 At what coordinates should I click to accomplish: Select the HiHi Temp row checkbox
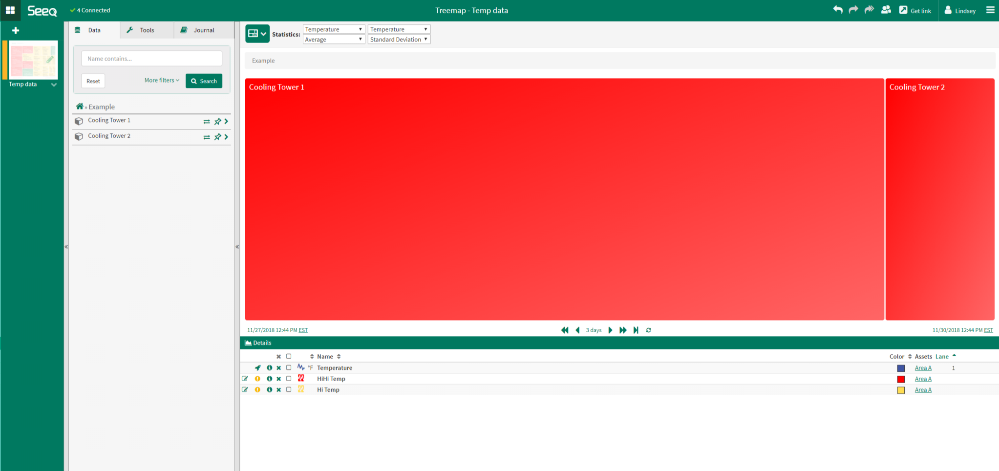coord(289,379)
